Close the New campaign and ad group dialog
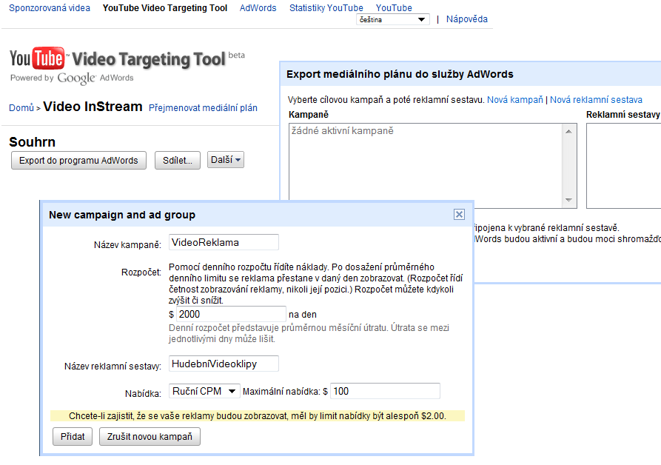 click(x=459, y=215)
